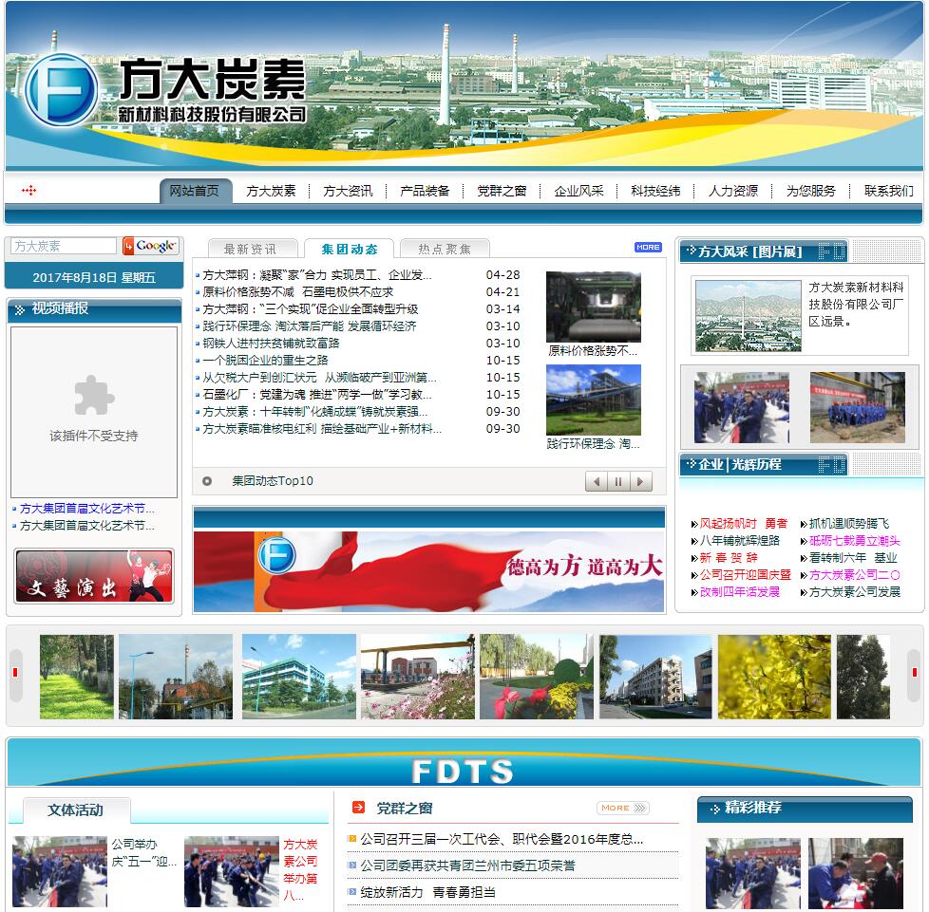Viewport: 929px width, 912px height.
Task: Open the 联系我们 navigation menu item
Action: point(889,191)
